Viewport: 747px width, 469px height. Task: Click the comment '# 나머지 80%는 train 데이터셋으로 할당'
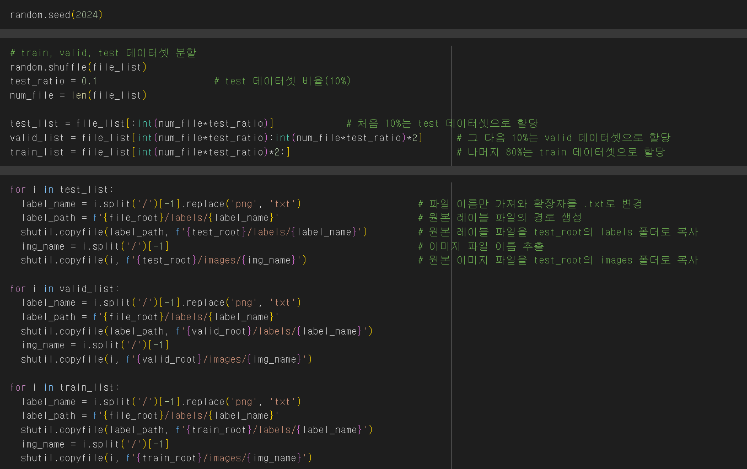click(561, 152)
